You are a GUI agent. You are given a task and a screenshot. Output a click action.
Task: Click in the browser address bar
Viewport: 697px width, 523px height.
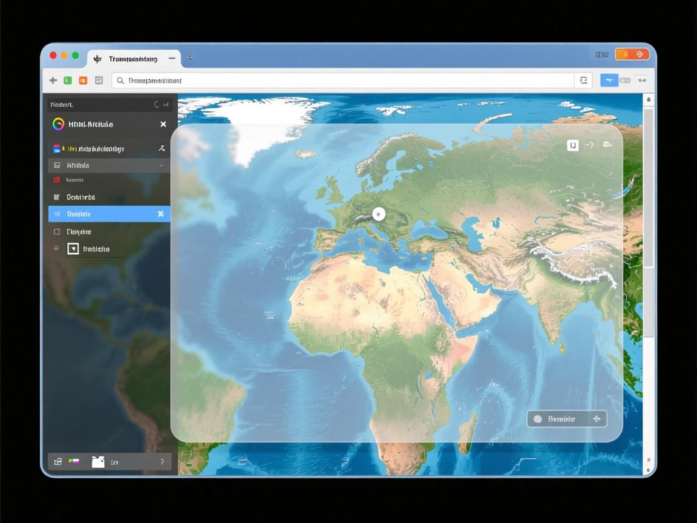click(345, 81)
